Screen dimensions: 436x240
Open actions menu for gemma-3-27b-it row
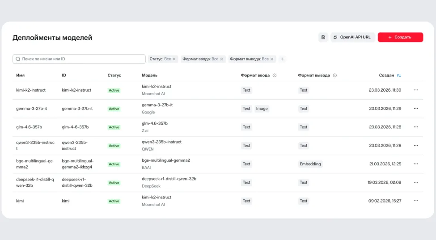click(416, 109)
